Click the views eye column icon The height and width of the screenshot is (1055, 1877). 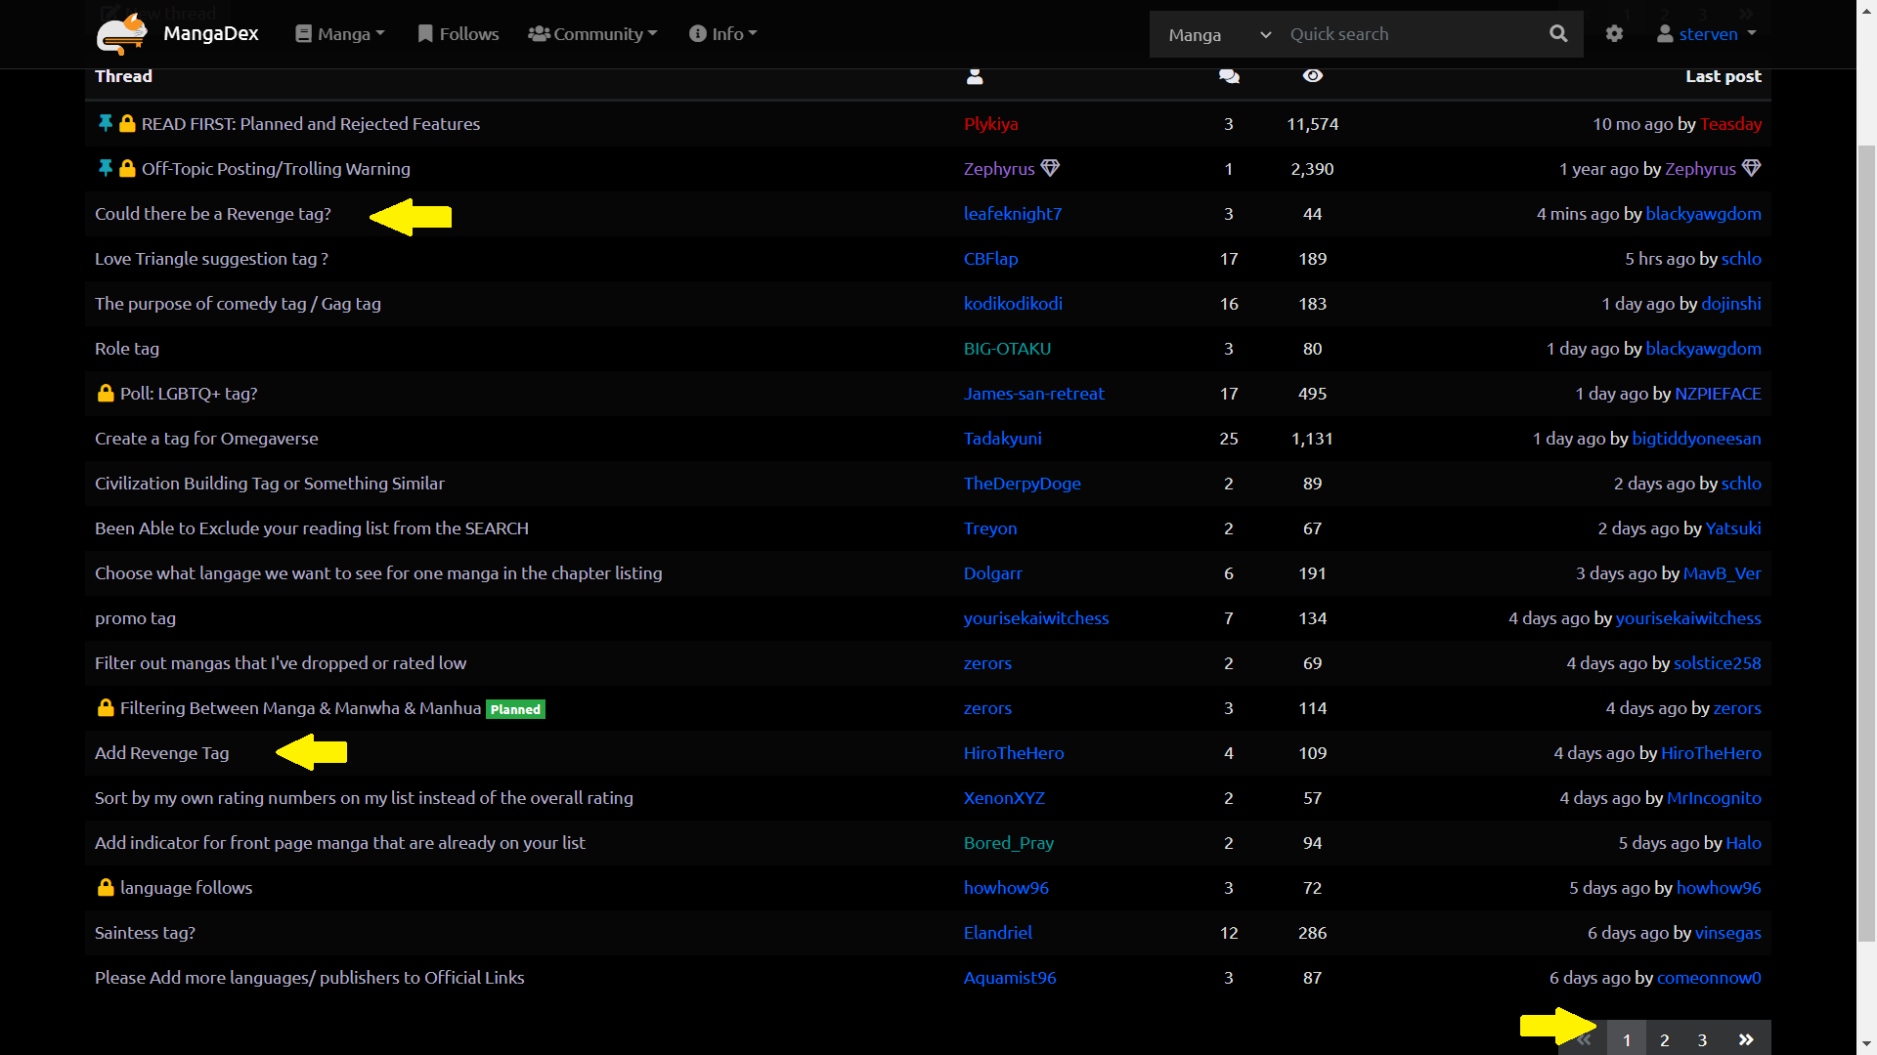(1313, 76)
